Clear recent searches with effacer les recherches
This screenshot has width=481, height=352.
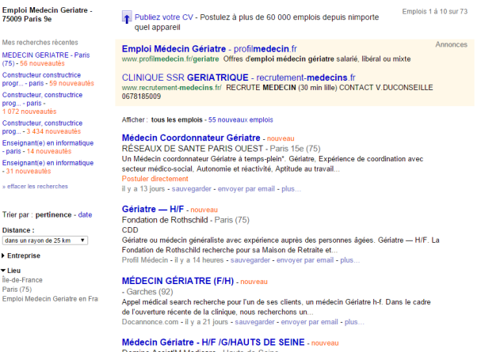click(35, 186)
